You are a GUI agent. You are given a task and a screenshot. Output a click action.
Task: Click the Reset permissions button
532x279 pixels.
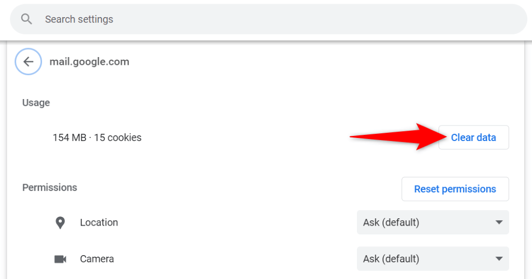click(455, 189)
